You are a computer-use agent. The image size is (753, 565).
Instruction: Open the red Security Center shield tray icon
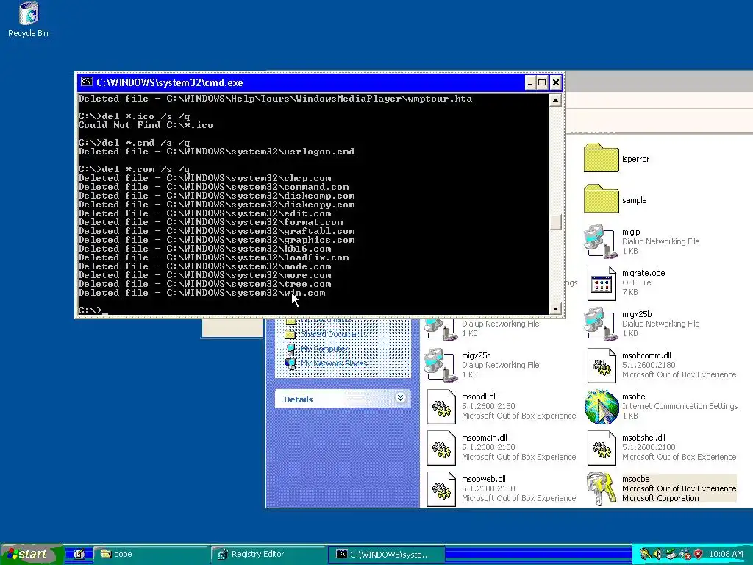[x=698, y=554]
